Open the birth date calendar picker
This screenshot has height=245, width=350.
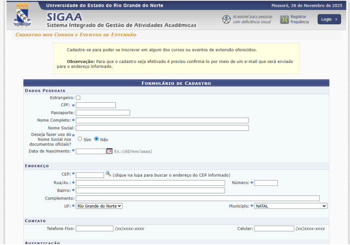[x=109, y=151]
